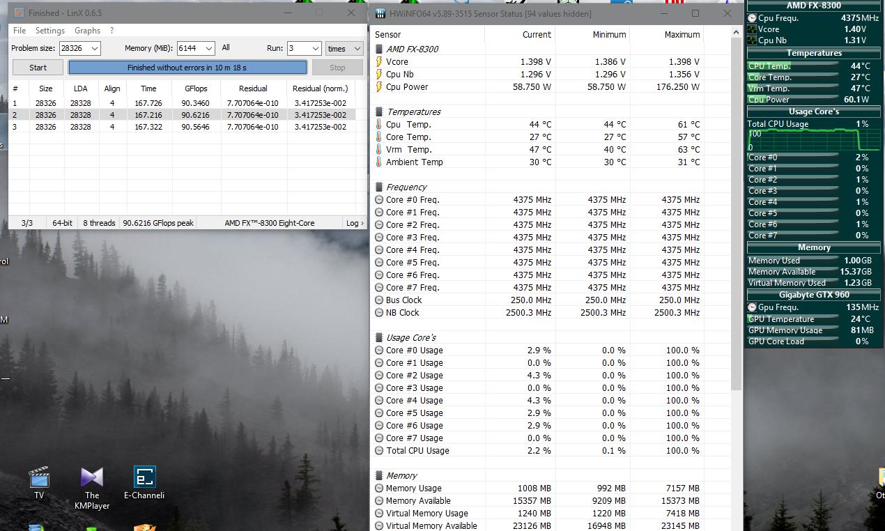Open the E-Channeli desktop icon
The width and height of the screenshot is (885, 531).
[144, 478]
